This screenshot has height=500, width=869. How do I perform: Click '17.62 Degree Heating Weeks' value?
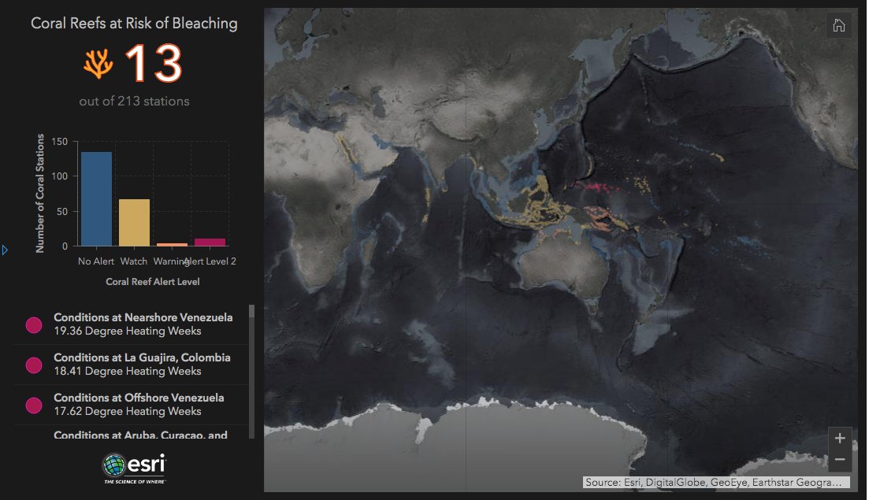(128, 411)
